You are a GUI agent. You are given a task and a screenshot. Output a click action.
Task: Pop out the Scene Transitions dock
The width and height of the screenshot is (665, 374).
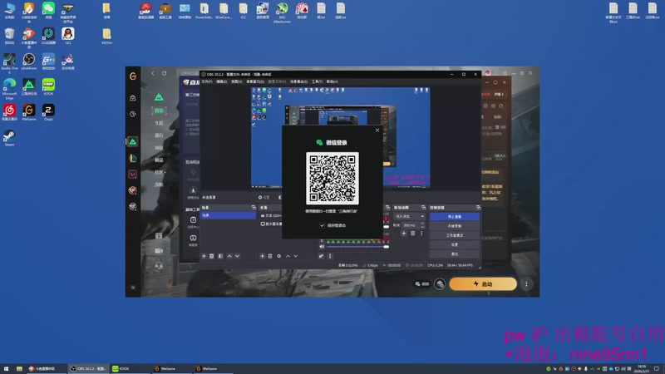[x=423, y=207]
